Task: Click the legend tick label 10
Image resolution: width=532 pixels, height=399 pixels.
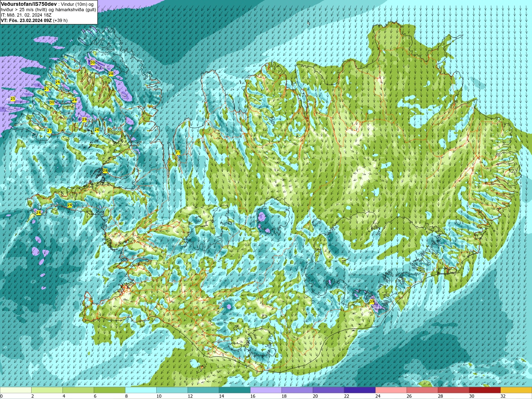Action: tap(159, 397)
